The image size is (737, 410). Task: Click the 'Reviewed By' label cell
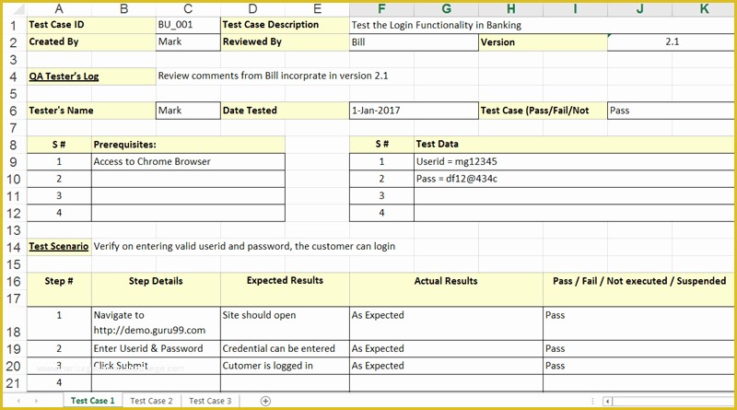point(285,41)
